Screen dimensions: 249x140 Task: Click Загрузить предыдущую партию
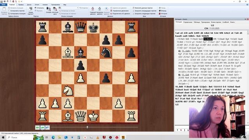[144, 11]
